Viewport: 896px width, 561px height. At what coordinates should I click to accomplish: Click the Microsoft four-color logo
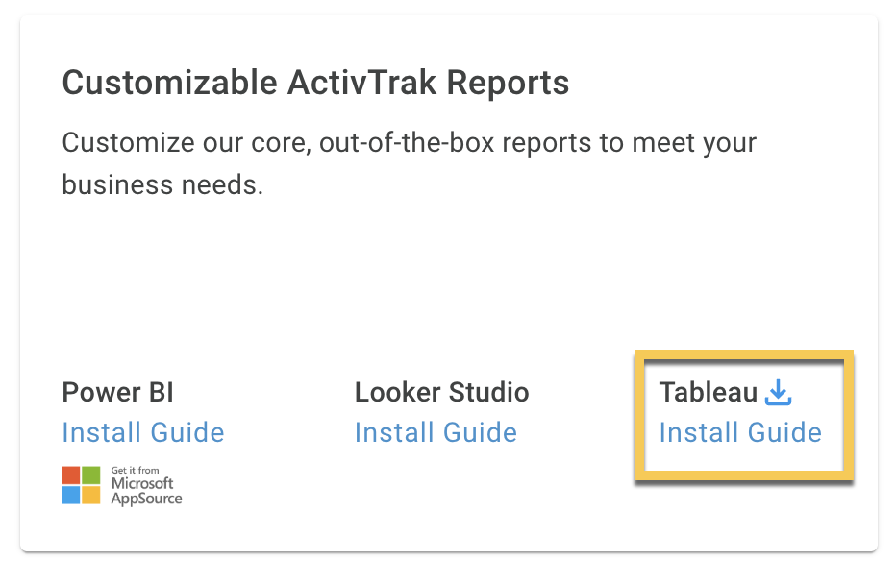coord(81,485)
